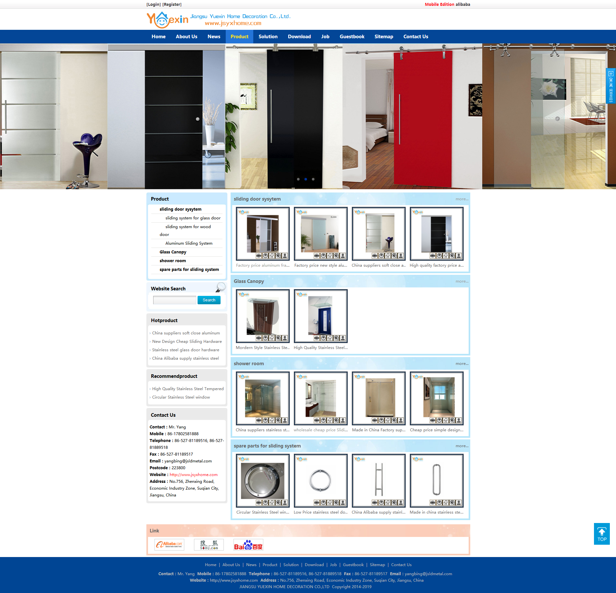
Task: Expand the Online Services side tab
Action: [x=610, y=86]
